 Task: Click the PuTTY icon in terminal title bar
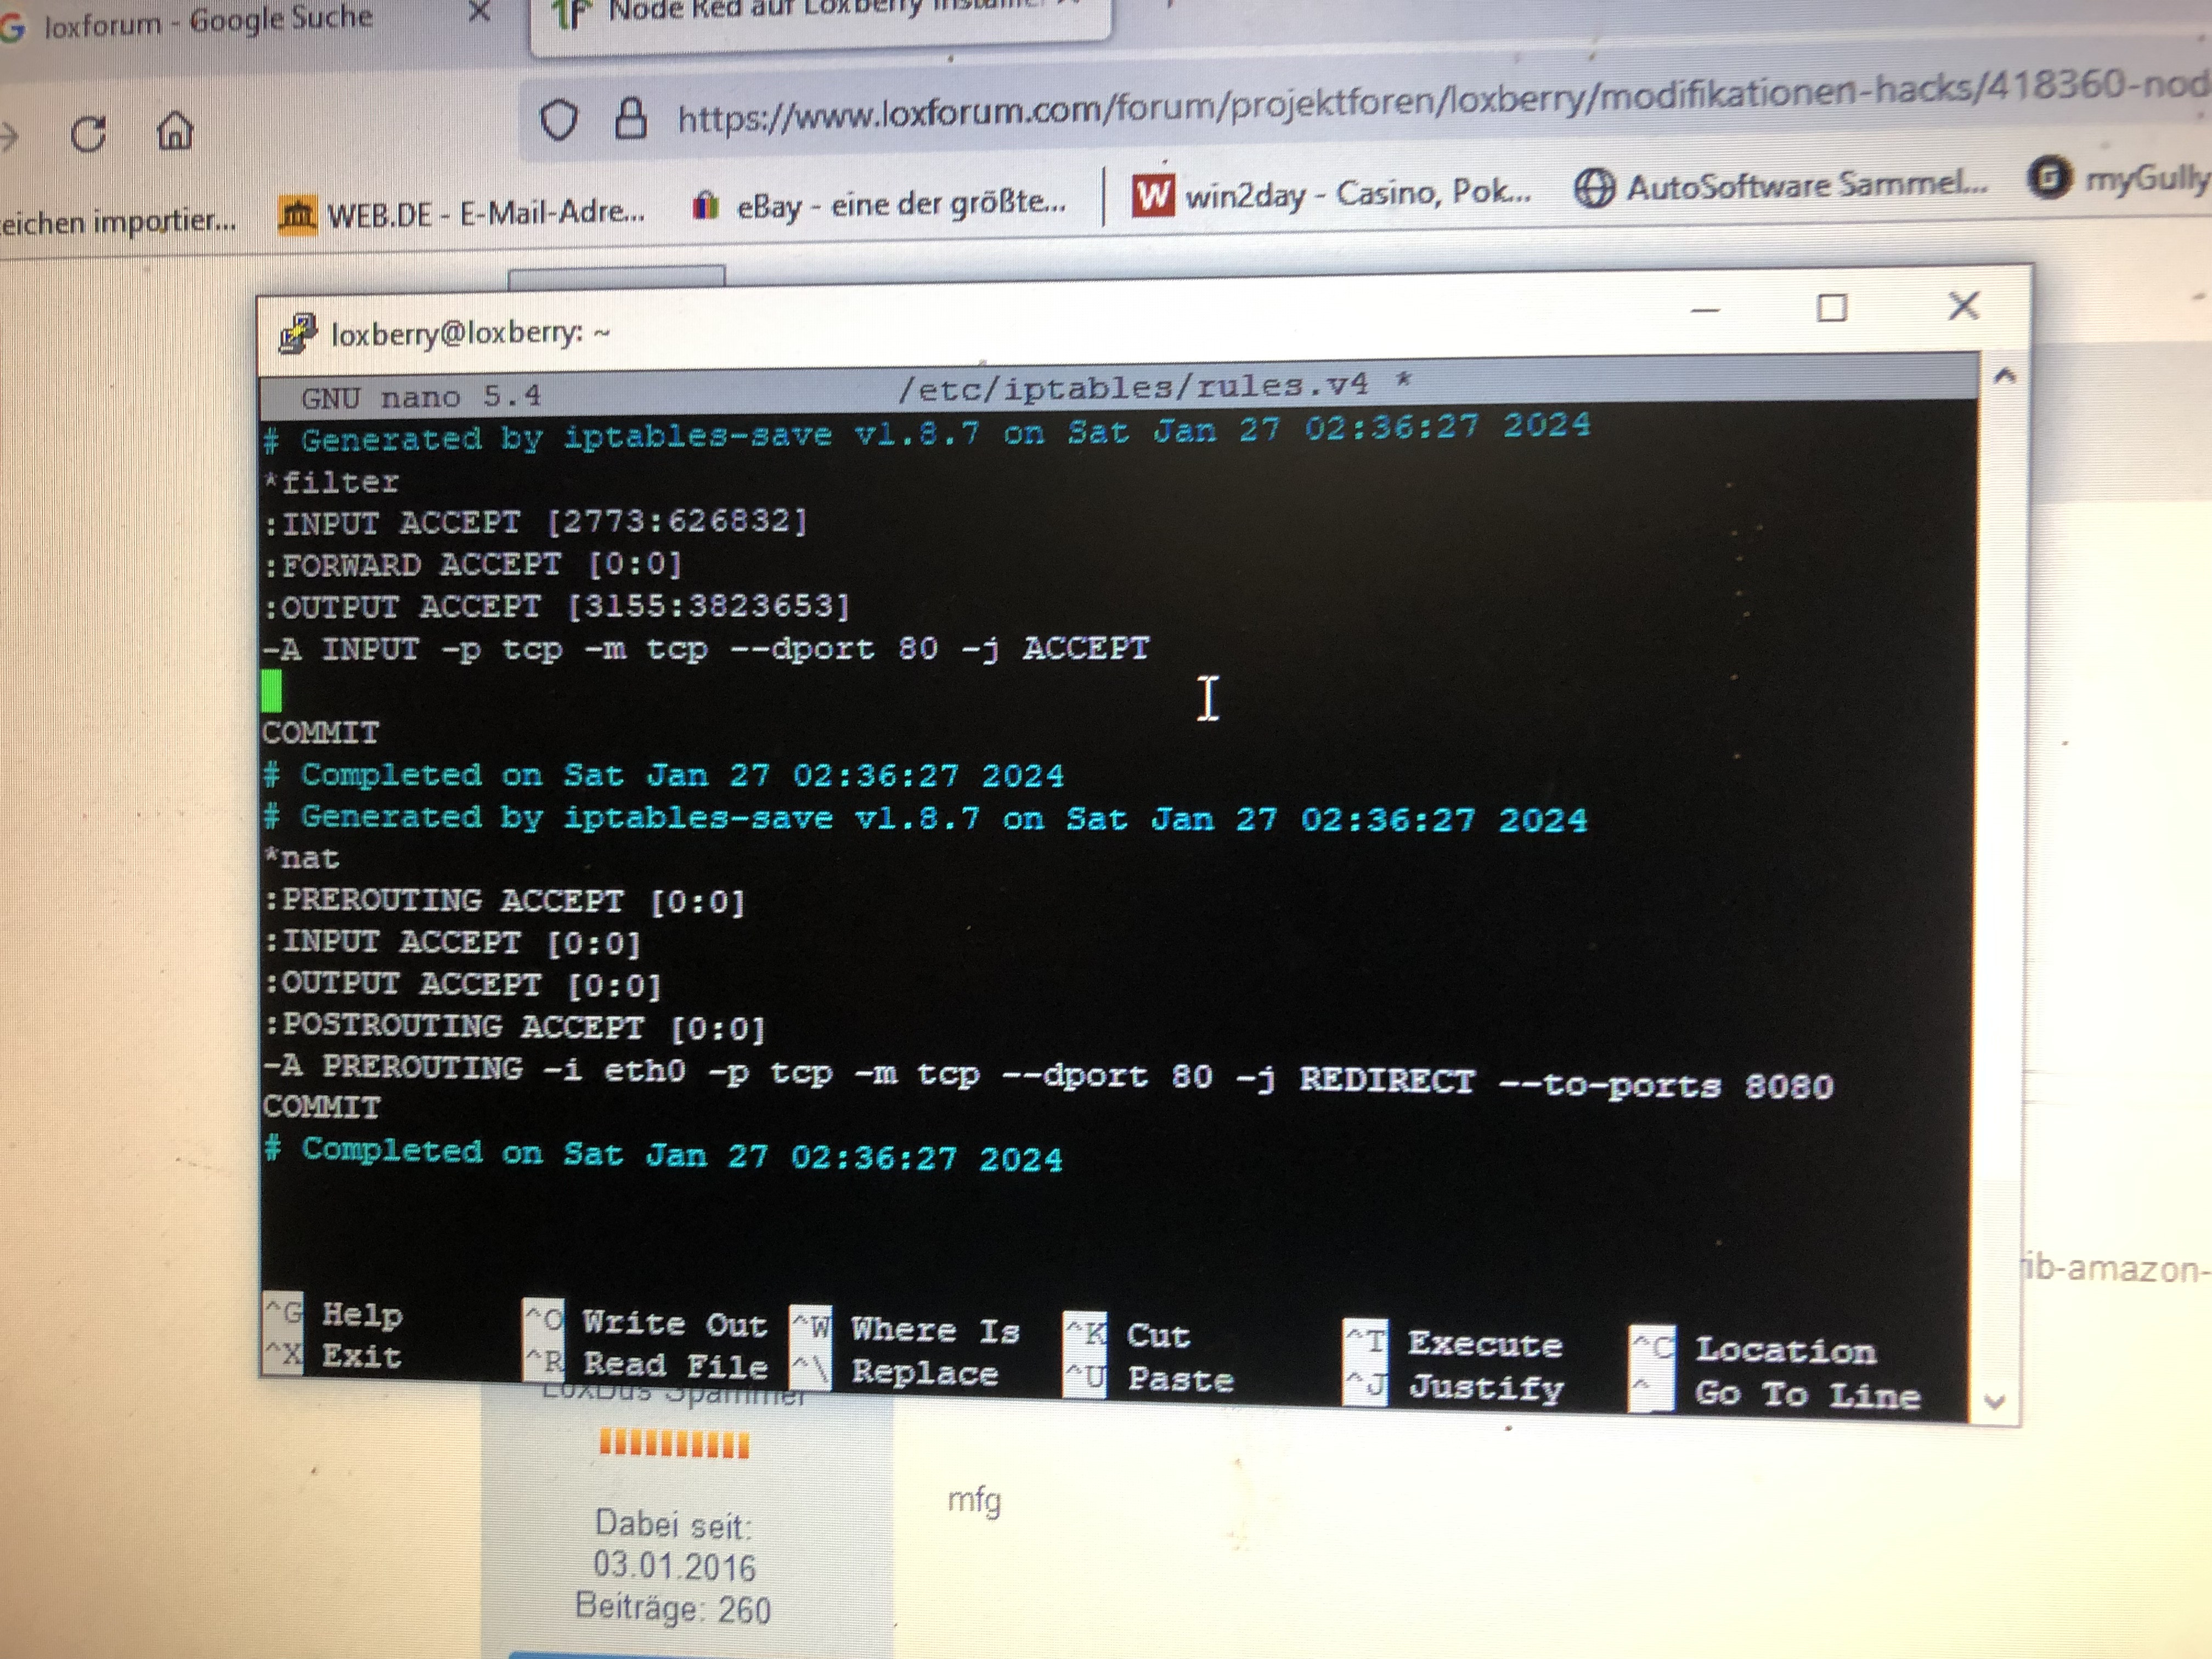point(297,334)
